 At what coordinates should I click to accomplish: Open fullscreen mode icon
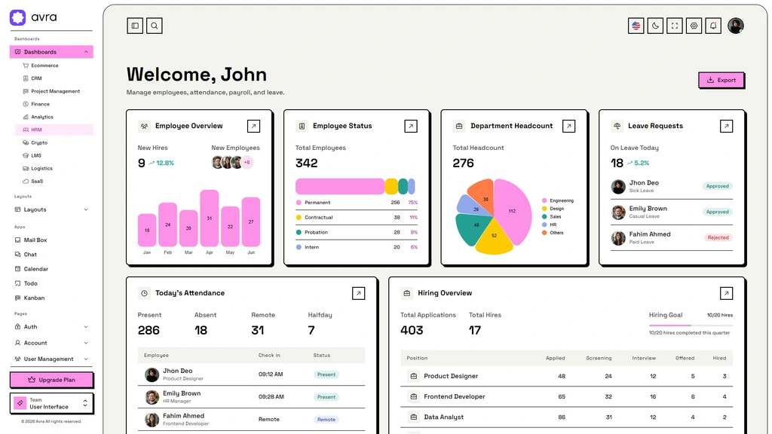point(675,26)
